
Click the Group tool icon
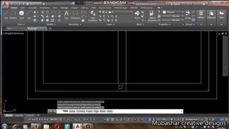(x=188, y=15)
